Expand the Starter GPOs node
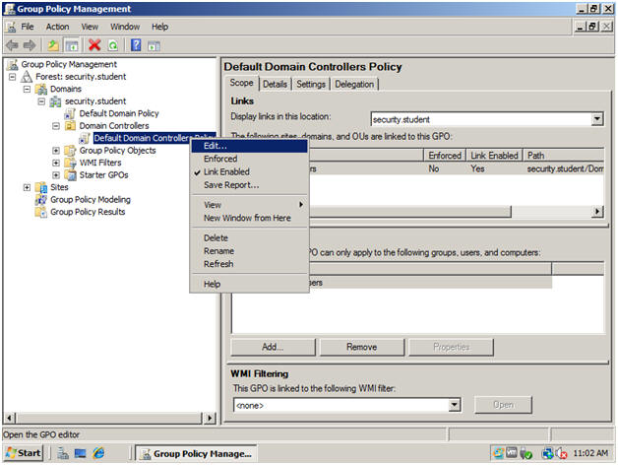618x465 pixels. (x=56, y=175)
